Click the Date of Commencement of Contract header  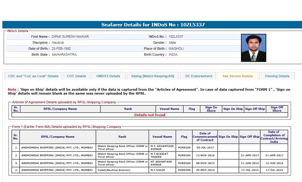(205, 137)
